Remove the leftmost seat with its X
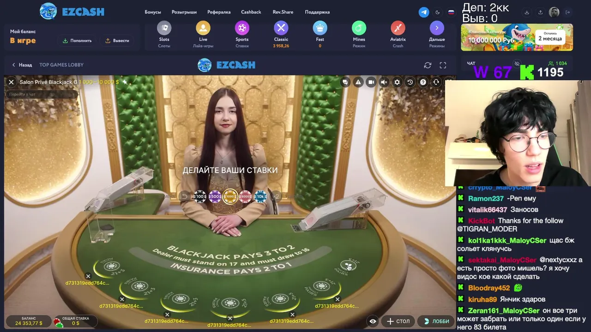 click(x=88, y=276)
